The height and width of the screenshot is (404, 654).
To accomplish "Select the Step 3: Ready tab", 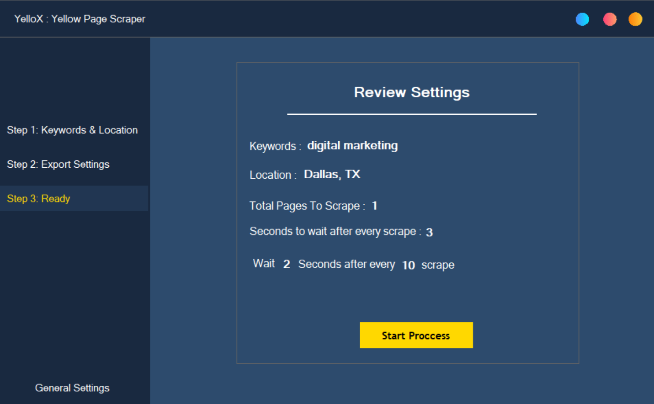I will click(x=38, y=199).
